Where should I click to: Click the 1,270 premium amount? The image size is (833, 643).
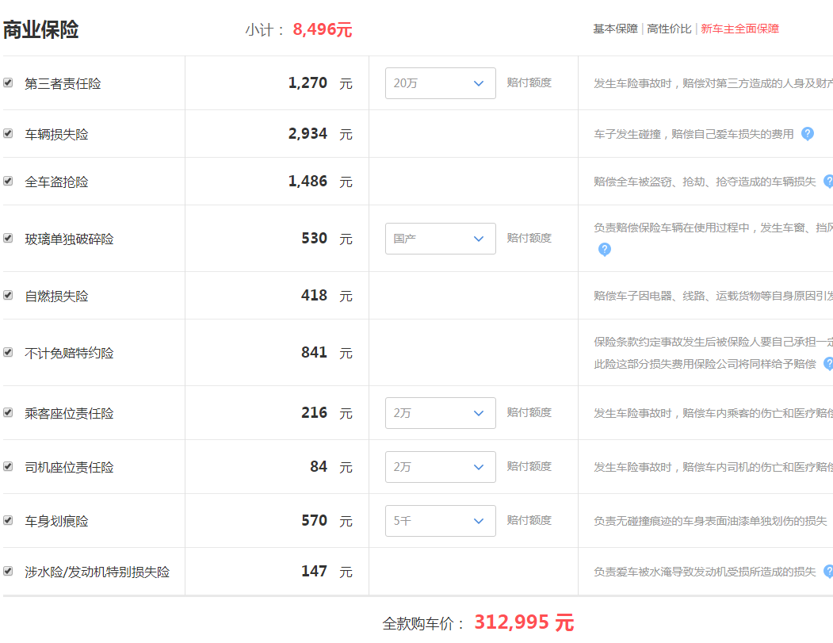coord(308,83)
